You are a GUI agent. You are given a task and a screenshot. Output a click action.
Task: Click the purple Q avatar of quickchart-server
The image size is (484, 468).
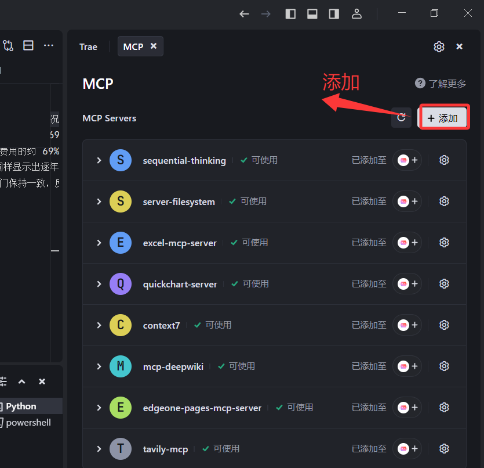(x=121, y=284)
